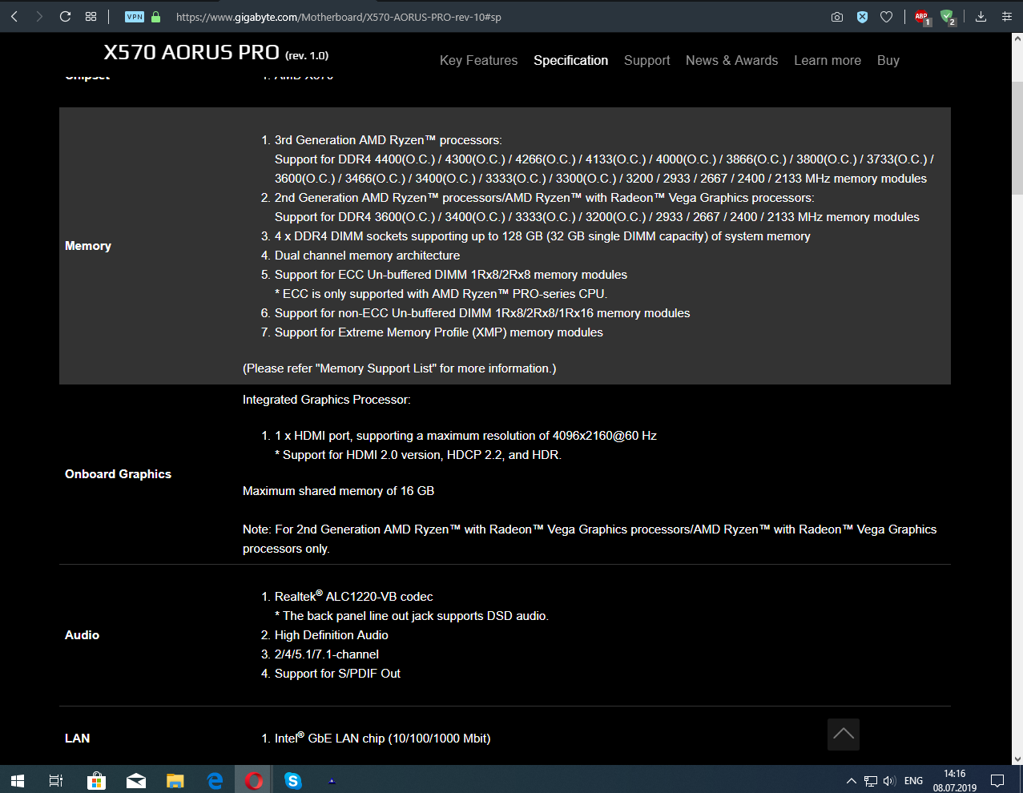Select the Specification tab
This screenshot has width=1023, height=793.
[x=570, y=61]
